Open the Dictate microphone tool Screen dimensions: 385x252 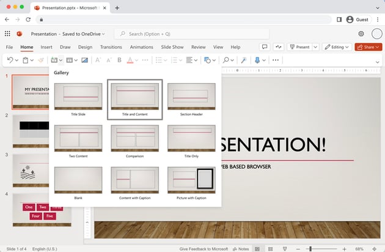click(256, 60)
